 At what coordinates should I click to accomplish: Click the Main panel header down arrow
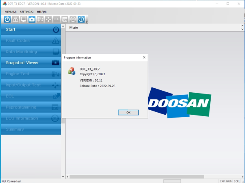[x=242, y=29]
